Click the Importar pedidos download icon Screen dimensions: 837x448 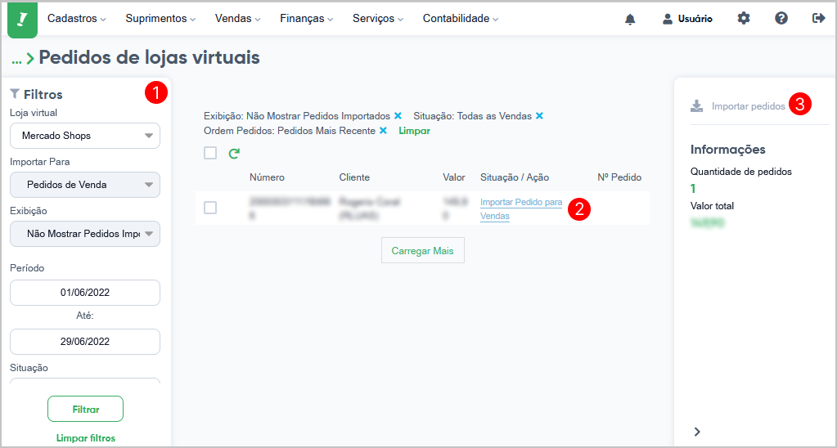[696, 106]
